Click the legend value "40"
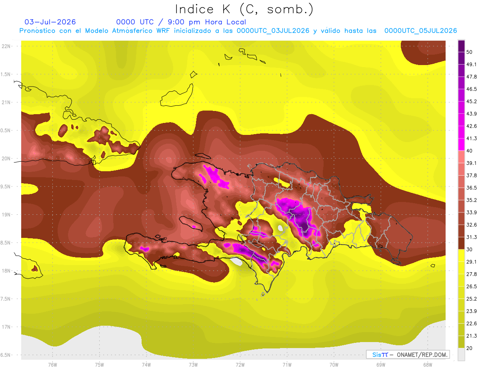Viewport: 480px width, 370px height. [470, 151]
